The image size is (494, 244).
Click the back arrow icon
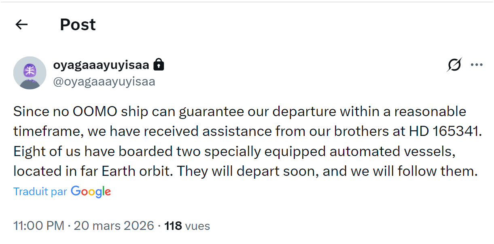pos(21,25)
